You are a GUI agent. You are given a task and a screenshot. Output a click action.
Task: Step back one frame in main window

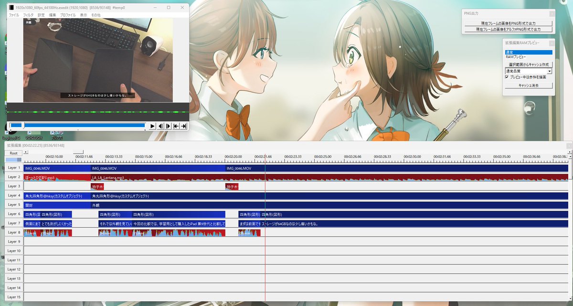point(160,126)
